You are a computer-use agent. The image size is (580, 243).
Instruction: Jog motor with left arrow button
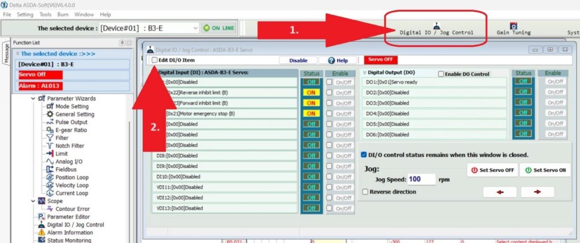coord(499,192)
